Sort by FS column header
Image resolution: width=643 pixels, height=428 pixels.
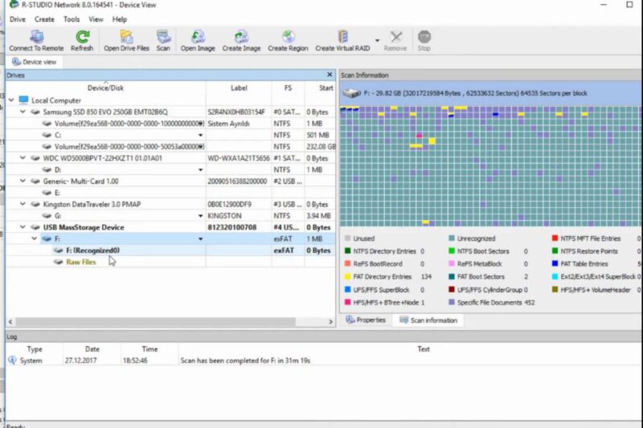point(288,88)
